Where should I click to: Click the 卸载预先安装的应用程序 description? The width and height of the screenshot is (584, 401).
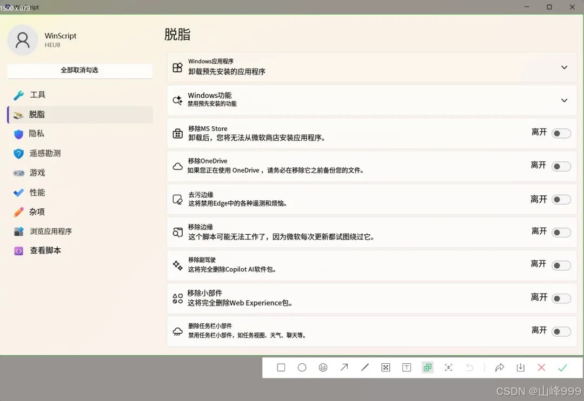coord(227,72)
